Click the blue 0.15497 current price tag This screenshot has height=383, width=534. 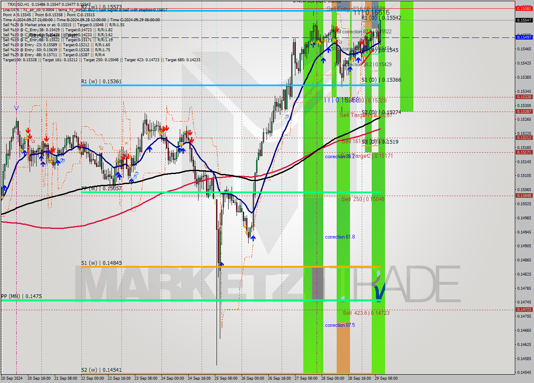525,38
